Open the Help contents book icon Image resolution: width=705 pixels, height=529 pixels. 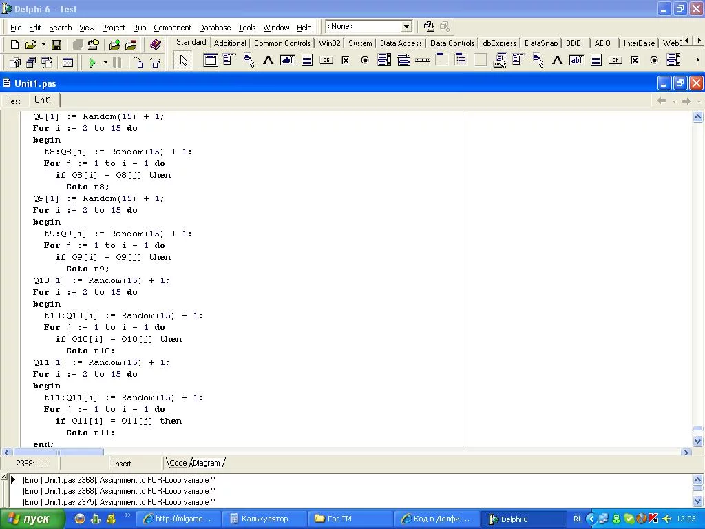[x=156, y=45]
